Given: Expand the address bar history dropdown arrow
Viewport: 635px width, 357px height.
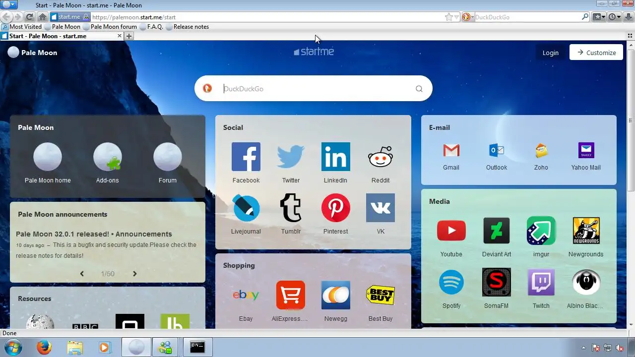Looking at the screenshot, I should 456,17.
